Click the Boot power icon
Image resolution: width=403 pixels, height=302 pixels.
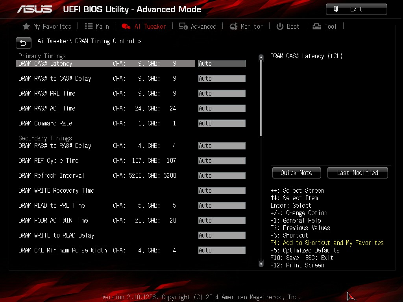[280, 26]
